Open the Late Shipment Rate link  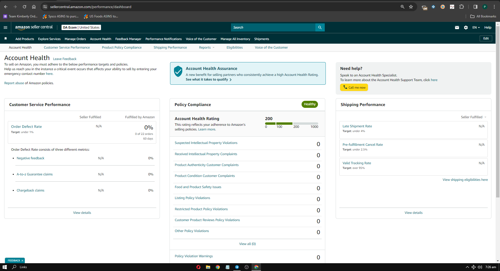[x=357, y=126]
